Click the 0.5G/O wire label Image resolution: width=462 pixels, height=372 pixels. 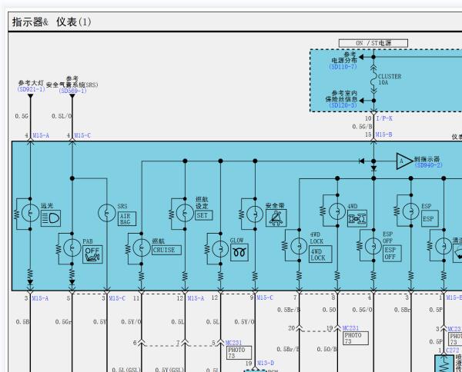[362, 310]
